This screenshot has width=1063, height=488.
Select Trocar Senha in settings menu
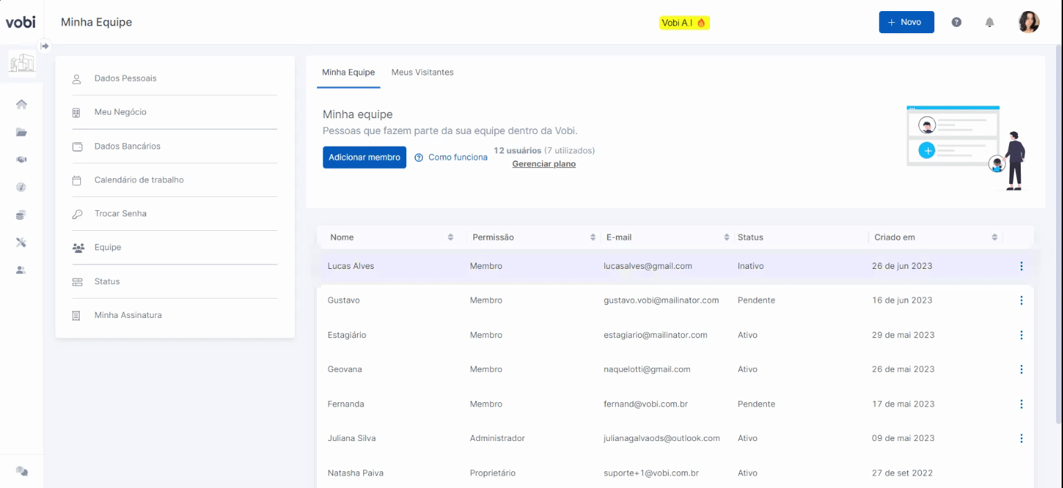point(120,214)
